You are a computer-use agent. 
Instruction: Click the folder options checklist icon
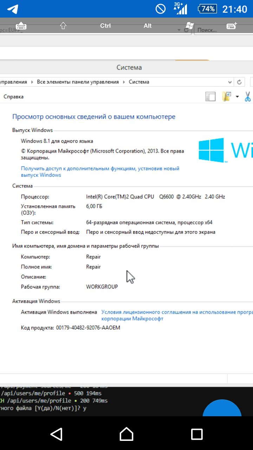point(227,97)
